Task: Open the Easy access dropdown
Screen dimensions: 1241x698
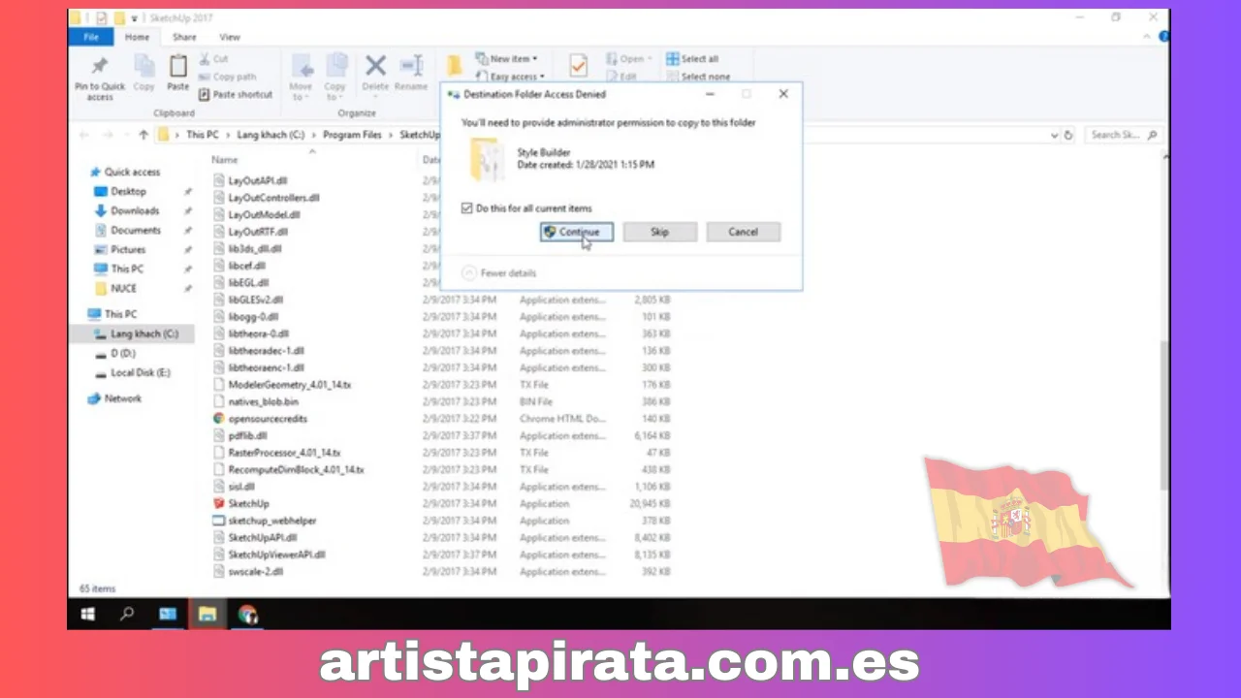Action: coord(509,77)
